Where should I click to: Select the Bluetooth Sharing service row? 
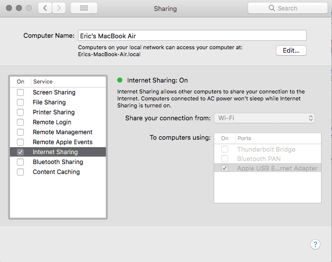pos(58,162)
